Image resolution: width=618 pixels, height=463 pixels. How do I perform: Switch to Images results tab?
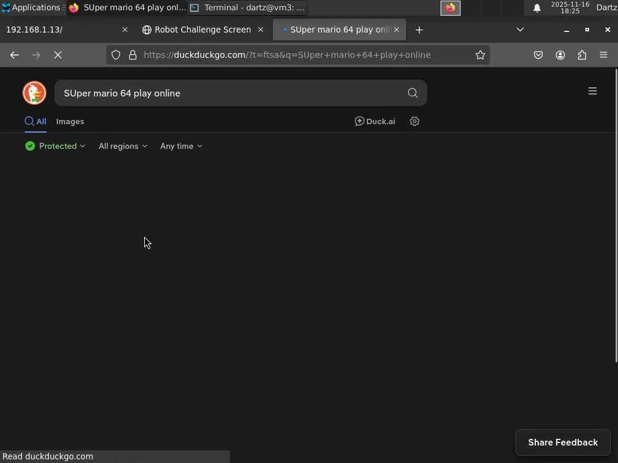[x=70, y=122]
